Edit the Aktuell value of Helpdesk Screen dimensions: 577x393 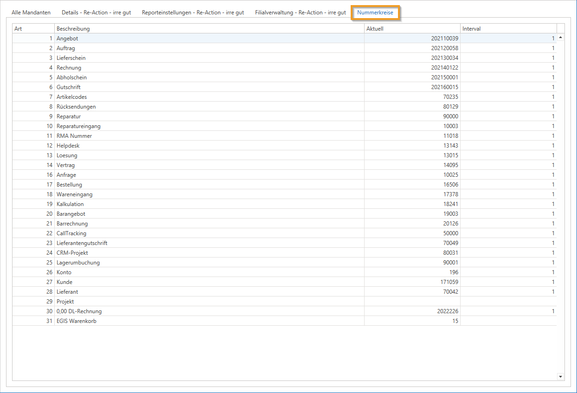412,146
